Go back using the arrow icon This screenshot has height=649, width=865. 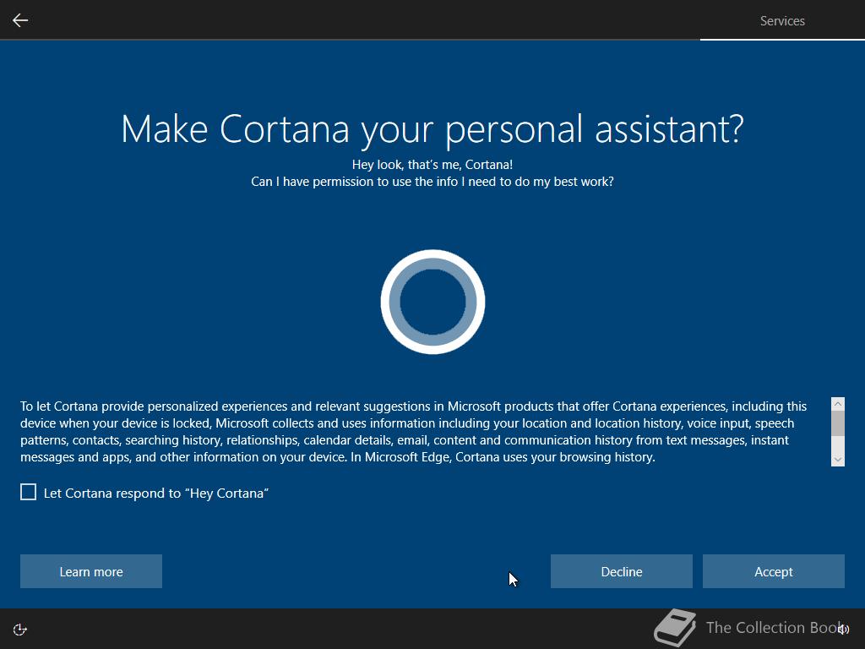20,20
